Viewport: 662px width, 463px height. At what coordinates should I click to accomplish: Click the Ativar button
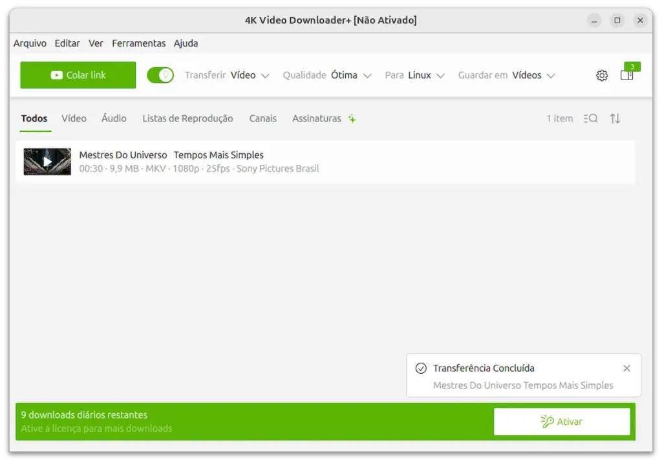[562, 422]
